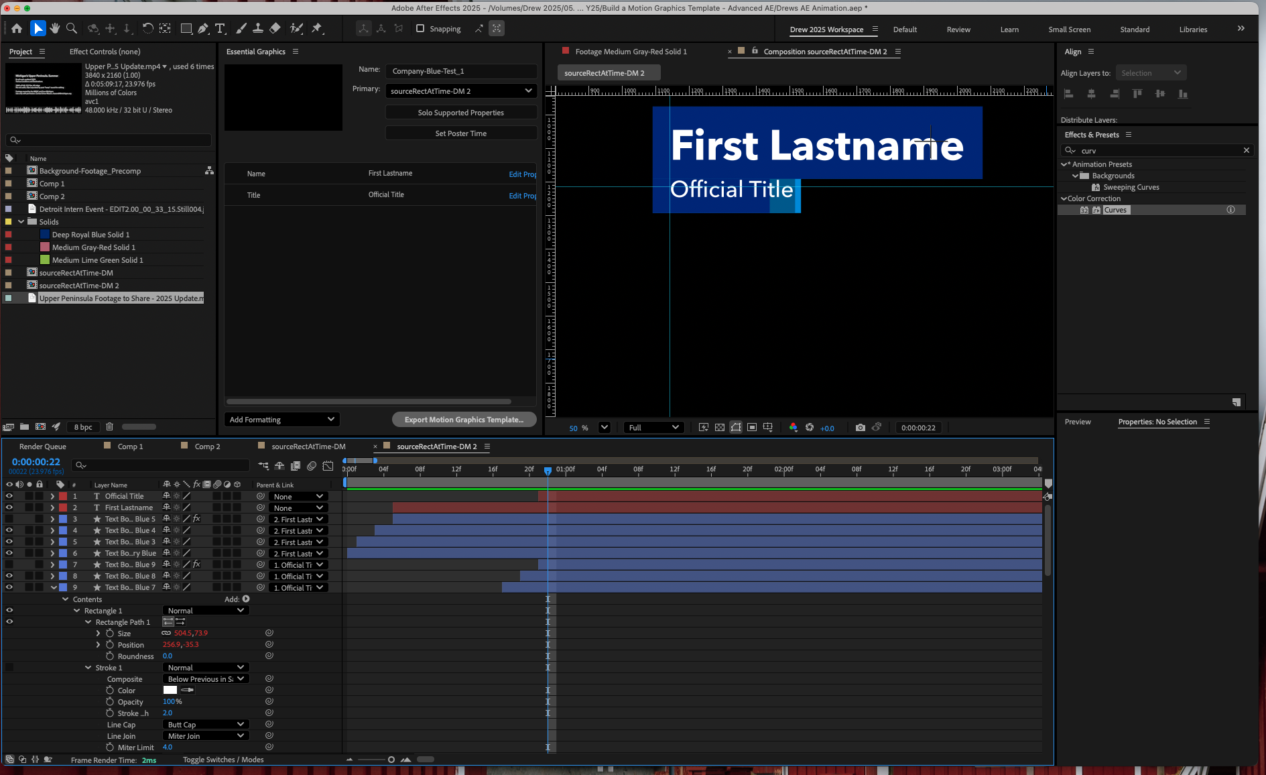Select the Rectangle shape tool

point(186,28)
